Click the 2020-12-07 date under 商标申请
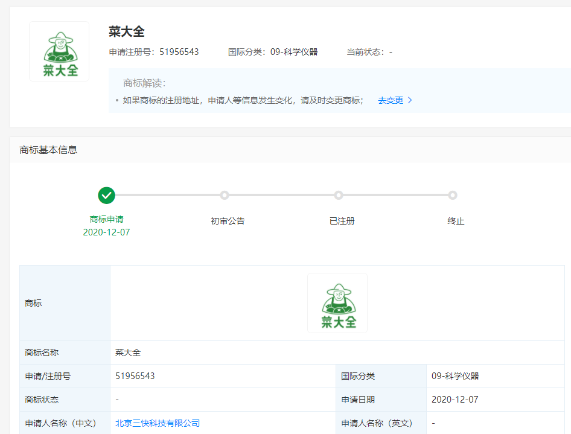571x434 pixels. tap(106, 232)
